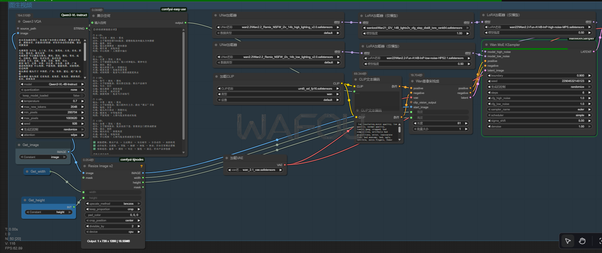Viewport: 602px width, 253px height.
Task: Collapse the Wan MoE KSampler node dot
Action: pos(486,45)
